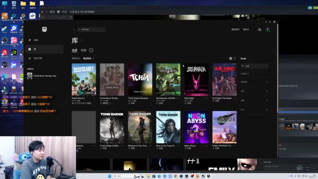
Task: Open Steam window Community (社区) menu
Action: pos(64,12)
